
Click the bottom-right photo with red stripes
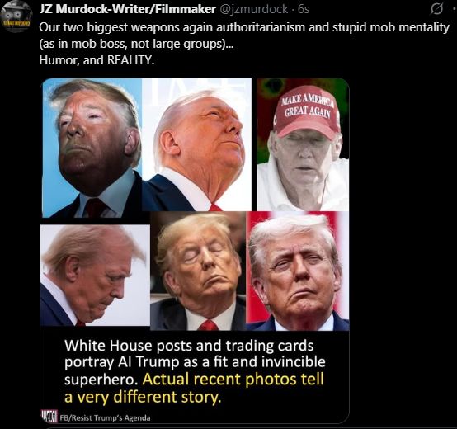pyautogui.click(x=298, y=271)
